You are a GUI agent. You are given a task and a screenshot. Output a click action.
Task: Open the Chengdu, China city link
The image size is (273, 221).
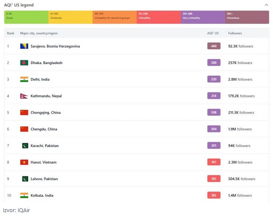pyautogui.click(x=43, y=129)
